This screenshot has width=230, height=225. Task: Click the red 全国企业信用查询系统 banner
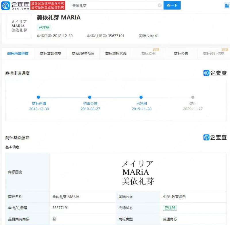coord(48,5)
